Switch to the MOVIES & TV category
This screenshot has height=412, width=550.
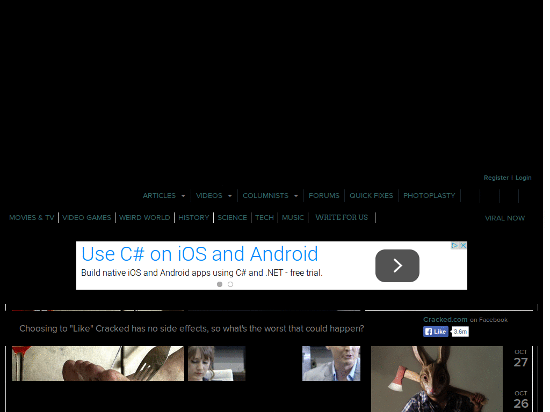[x=32, y=218]
